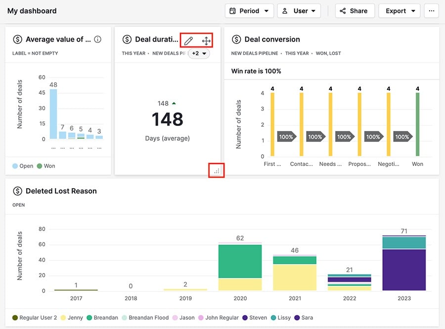Expand the +2 filters on Deal duration card
The height and width of the screenshot is (329, 445).
click(x=199, y=53)
